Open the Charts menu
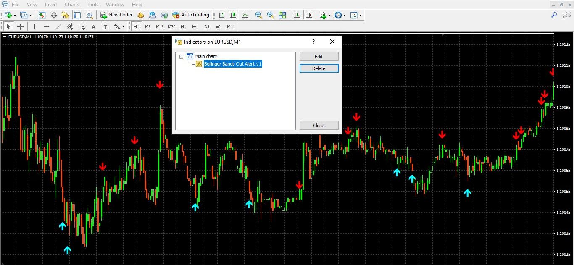The width and height of the screenshot is (574, 265). [x=71, y=4]
